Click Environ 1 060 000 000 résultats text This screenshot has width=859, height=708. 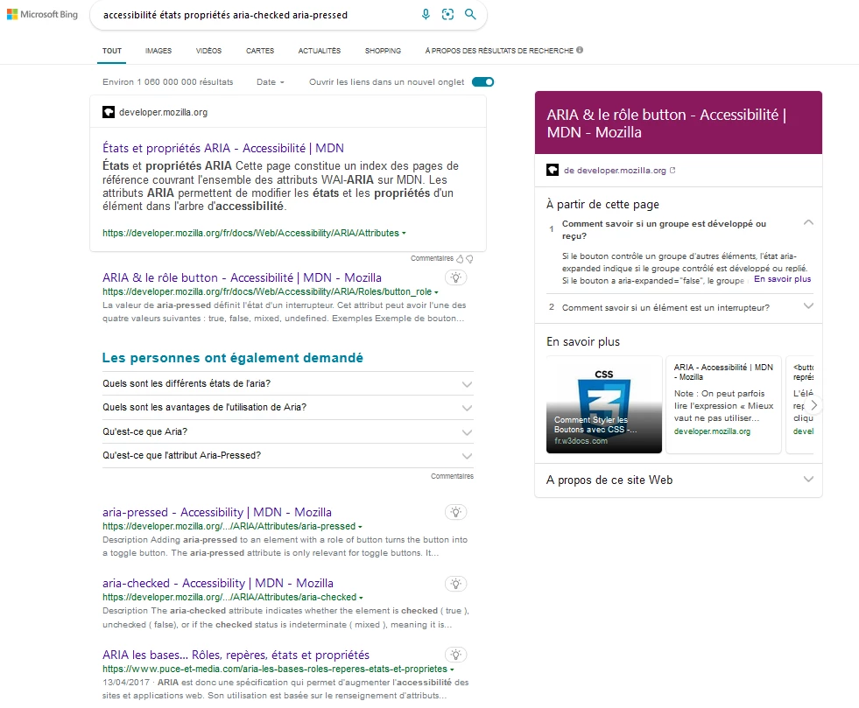coord(167,82)
